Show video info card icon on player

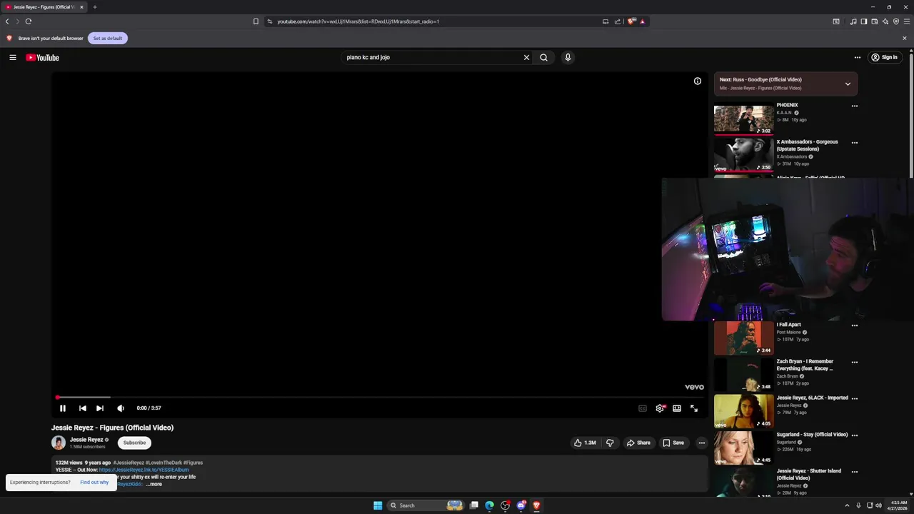(x=698, y=81)
